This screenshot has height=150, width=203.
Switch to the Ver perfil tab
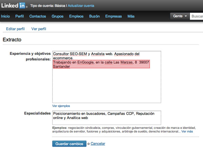[x=39, y=29]
